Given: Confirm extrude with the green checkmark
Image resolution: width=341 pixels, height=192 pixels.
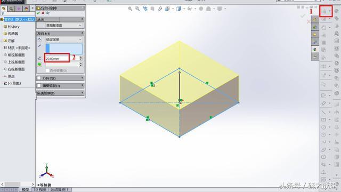Looking at the screenshot, I should pos(38,13).
